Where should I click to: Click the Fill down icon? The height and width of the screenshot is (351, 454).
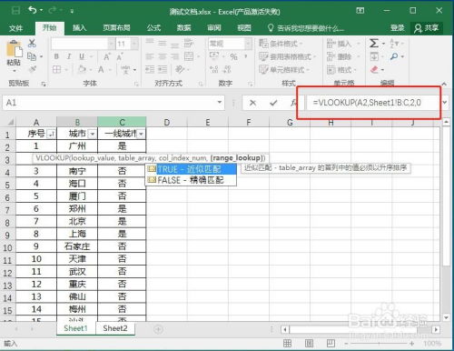[374, 56]
